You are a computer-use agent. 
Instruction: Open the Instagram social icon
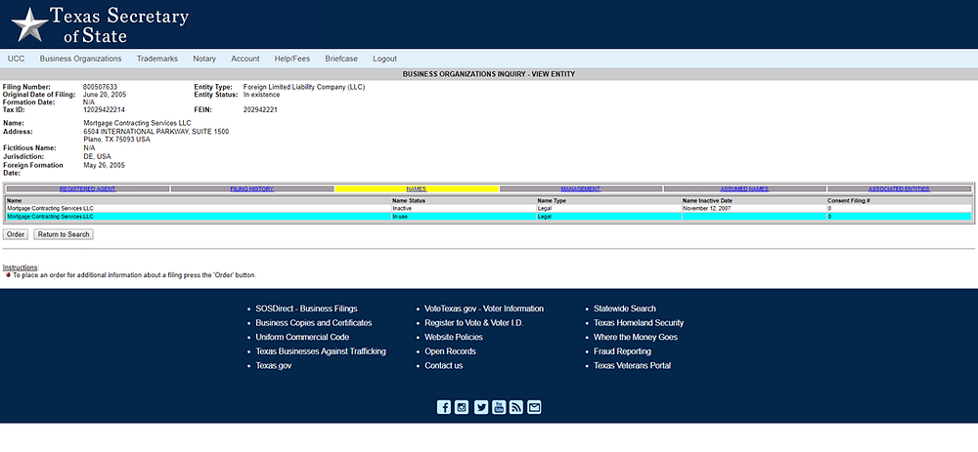click(x=462, y=407)
